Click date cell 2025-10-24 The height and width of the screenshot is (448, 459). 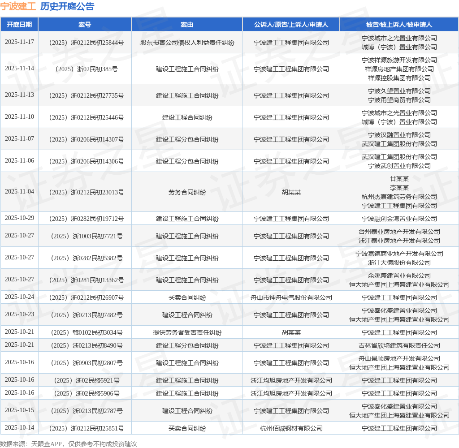(x=19, y=297)
